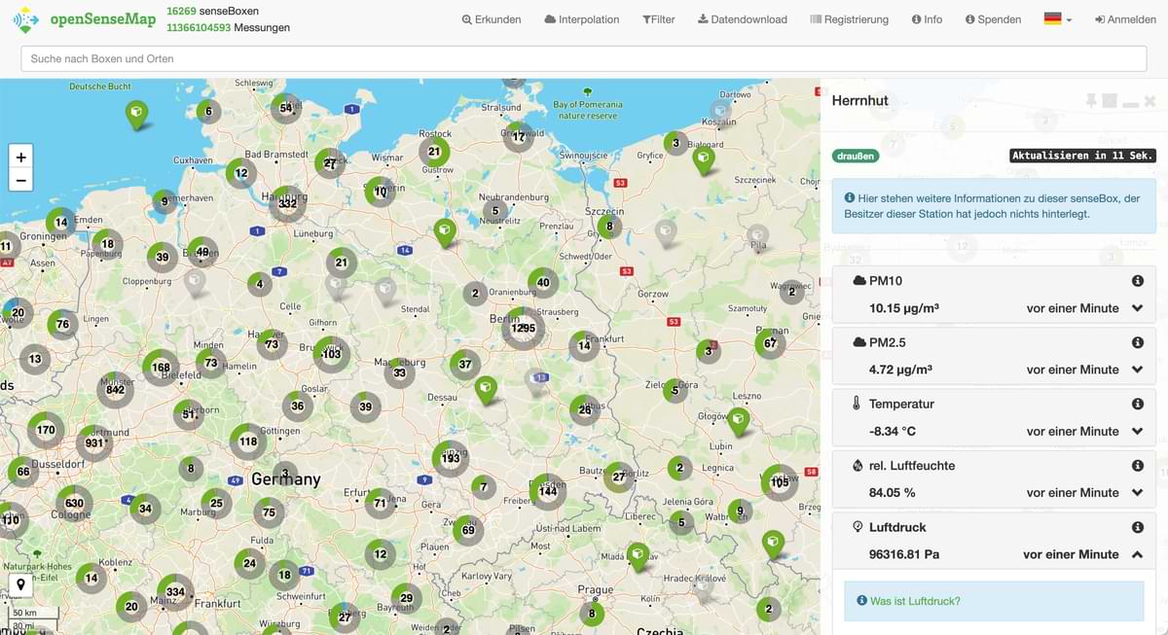Screen dimensions: 1168x635
Task: Expand the PM2.5 measurement chevron
Action: click(1137, 370)
